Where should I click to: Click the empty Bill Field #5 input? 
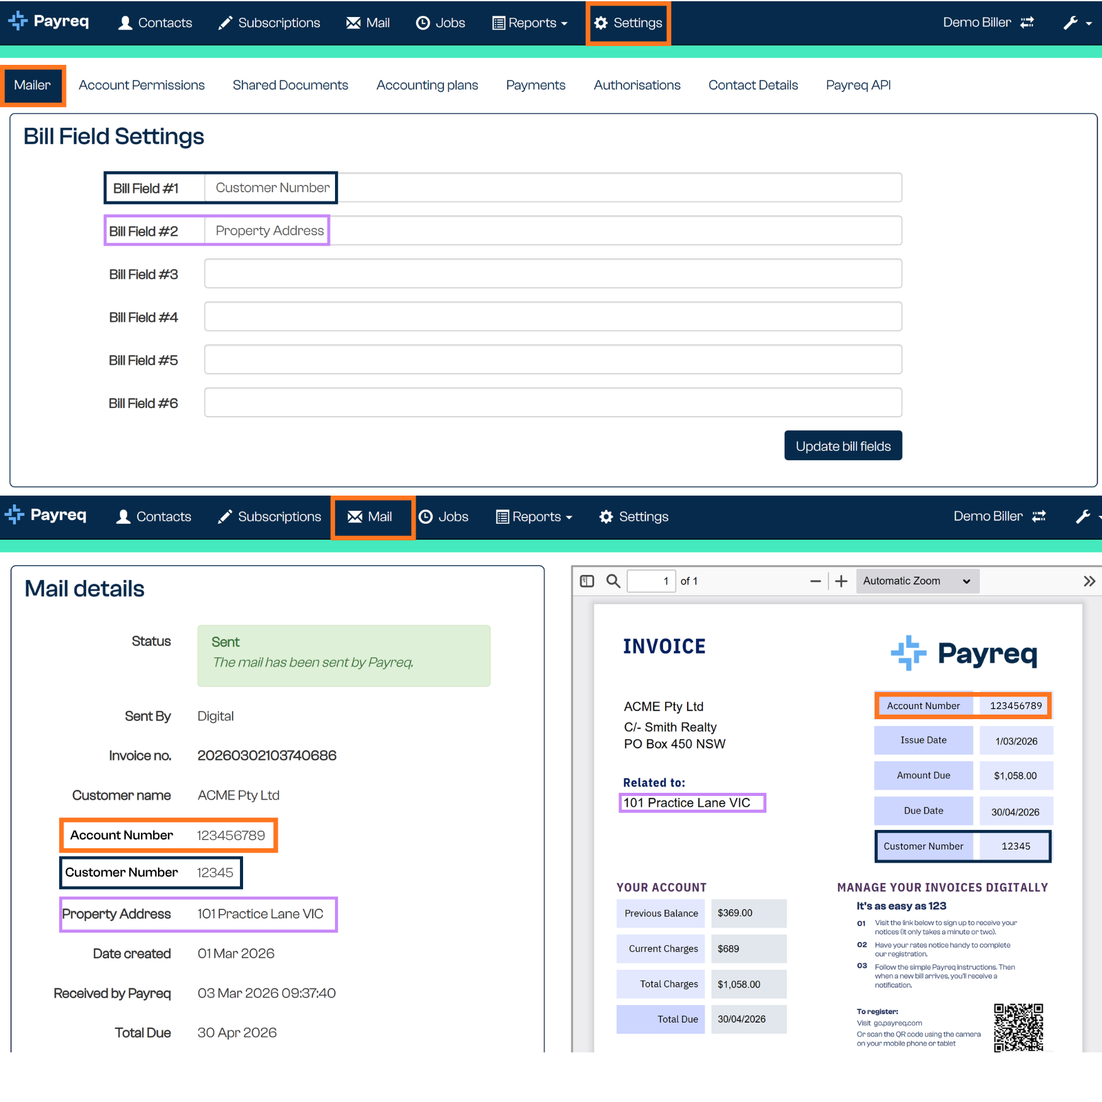pyautogui.click(x=553, y=359)
